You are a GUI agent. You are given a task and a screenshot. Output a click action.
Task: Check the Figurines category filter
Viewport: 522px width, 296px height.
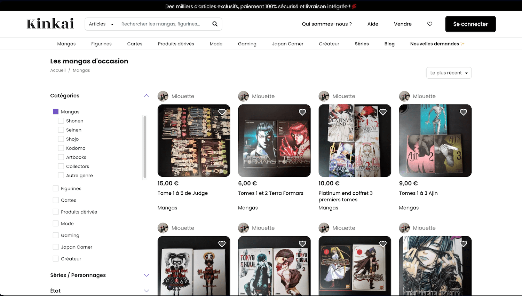[x=56, y=188]
